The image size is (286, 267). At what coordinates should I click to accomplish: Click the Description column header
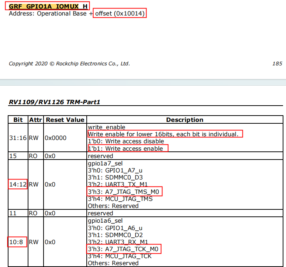(x=185, y=120)
